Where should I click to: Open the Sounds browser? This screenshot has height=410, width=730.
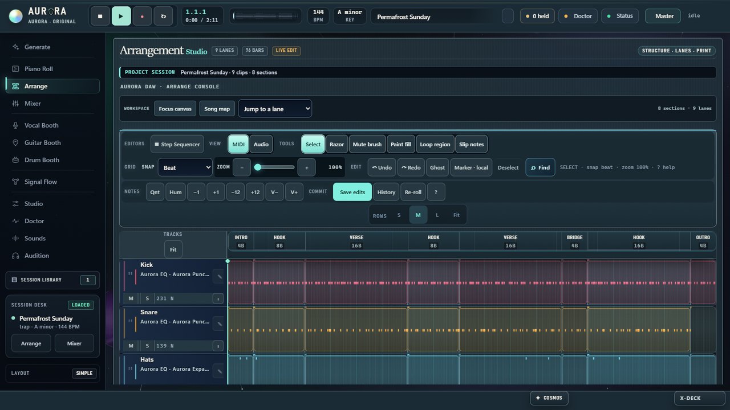[x=52, y=239]
